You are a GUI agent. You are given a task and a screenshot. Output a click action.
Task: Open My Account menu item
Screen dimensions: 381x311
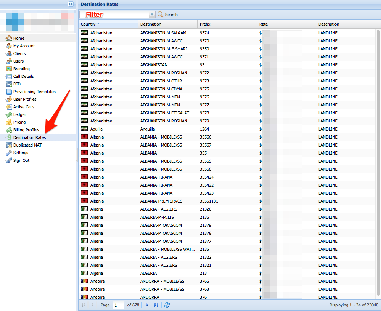point(24,46)
